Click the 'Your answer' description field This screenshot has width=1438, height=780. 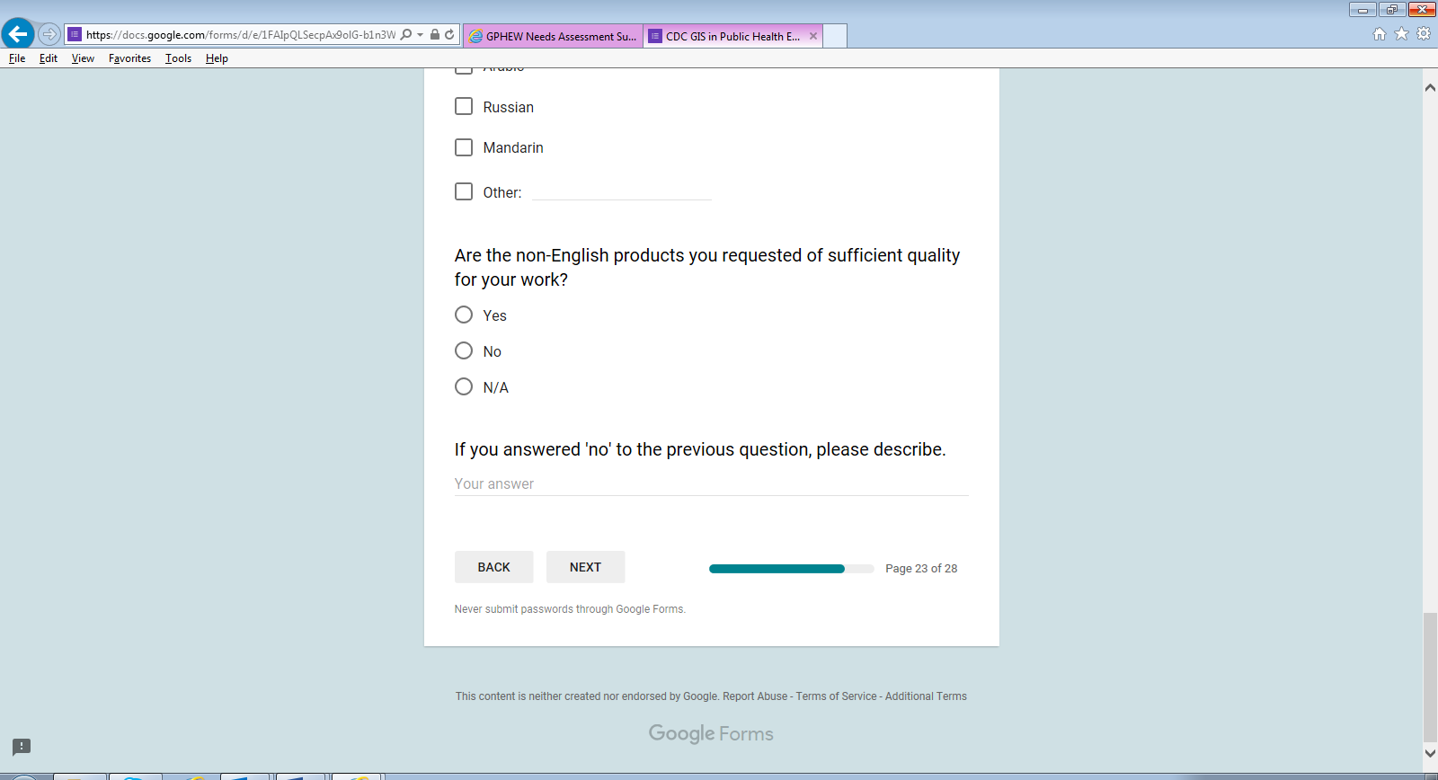pyautogui.click(x=711, y=483)
